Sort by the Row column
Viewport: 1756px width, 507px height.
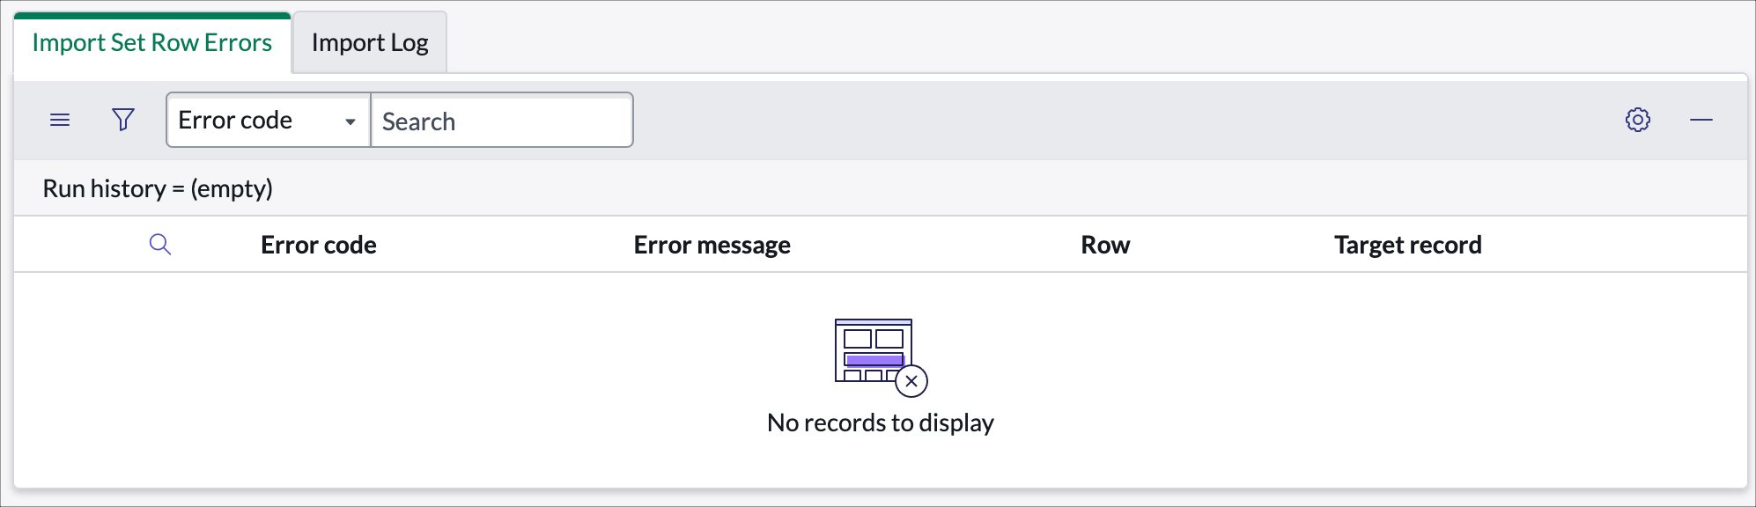point(1104,245)
